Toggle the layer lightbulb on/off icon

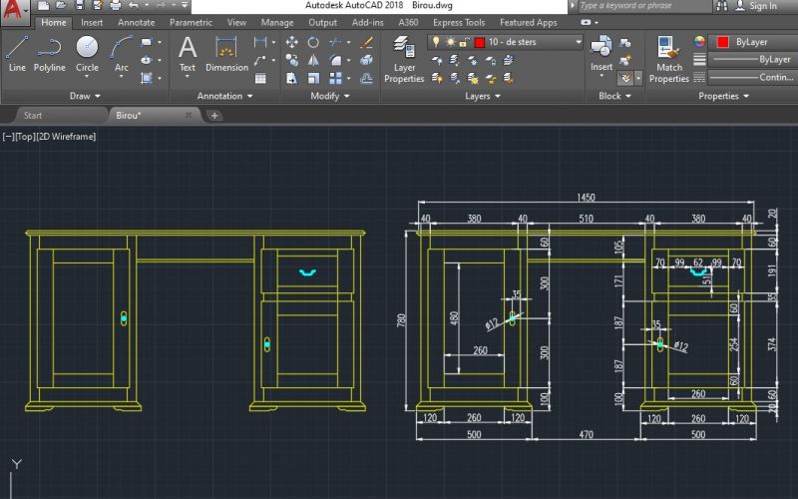[435, 42]
